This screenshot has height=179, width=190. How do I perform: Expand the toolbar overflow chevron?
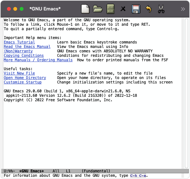[183, 9]
